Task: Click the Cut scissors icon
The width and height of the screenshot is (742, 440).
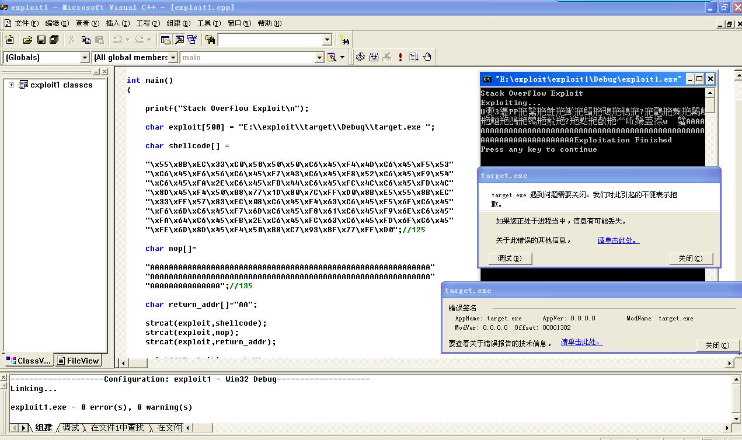Action: [72, 40]
